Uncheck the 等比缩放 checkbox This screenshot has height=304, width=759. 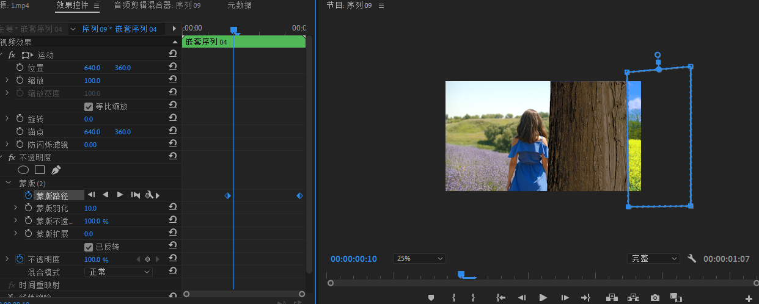89,106
